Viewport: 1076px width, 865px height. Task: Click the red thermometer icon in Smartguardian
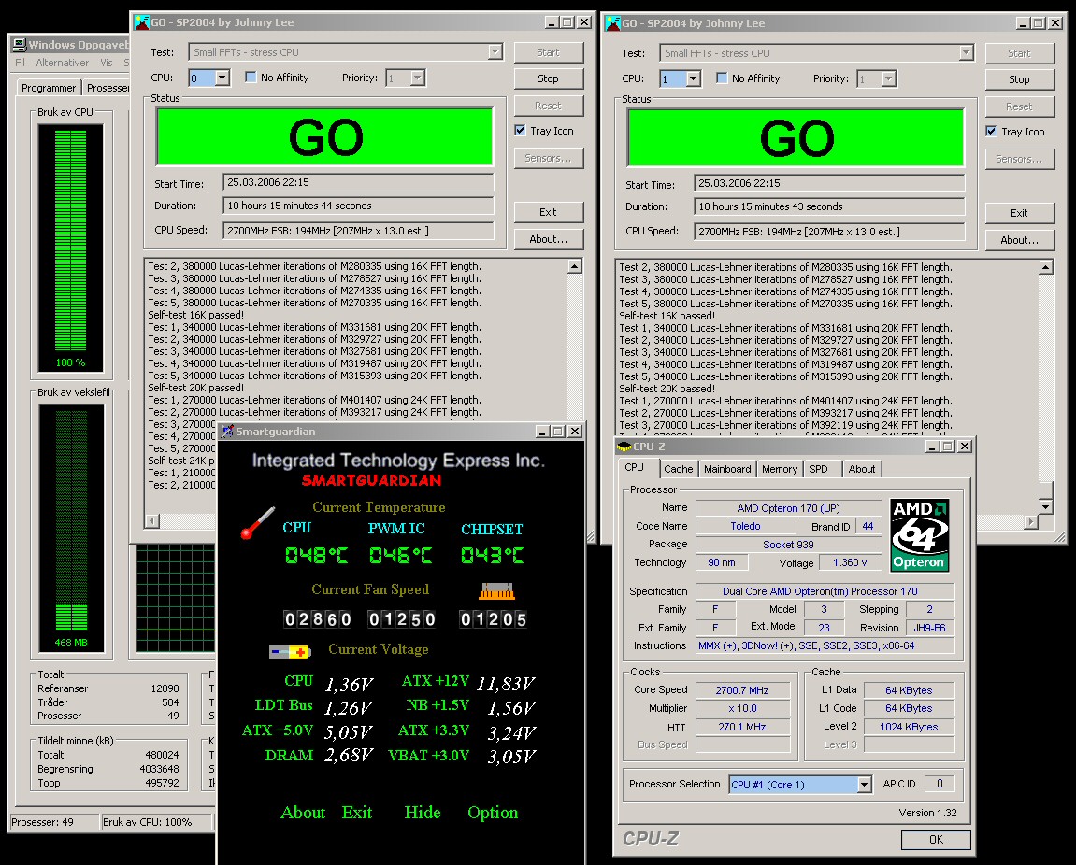pyautogui.click(x=258, y=523)
